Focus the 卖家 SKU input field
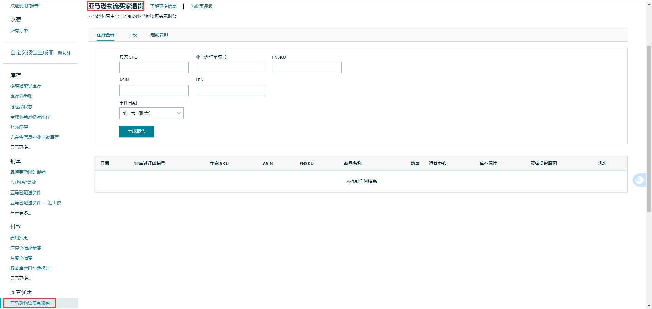652x309 pixels. click(154, 68)
